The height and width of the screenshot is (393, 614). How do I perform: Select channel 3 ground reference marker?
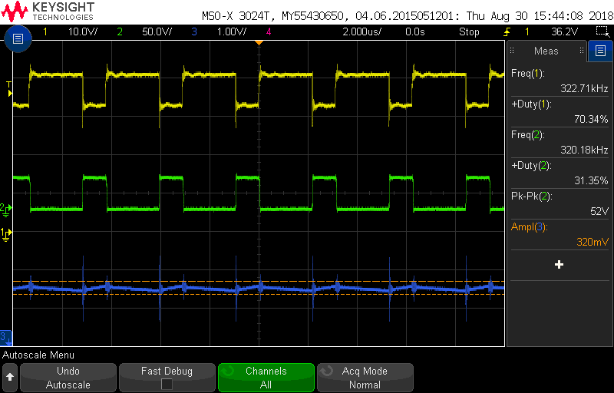6,339
